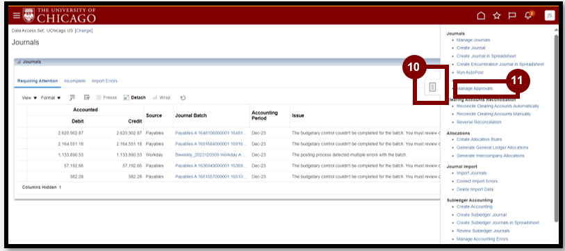Click the Create Accounting link
Screen dimensions: 565x251
pos(474,207)
